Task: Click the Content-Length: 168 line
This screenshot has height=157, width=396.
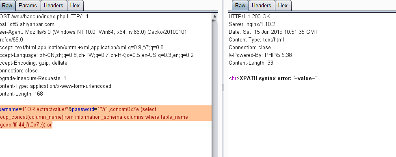Action: (x=22, y=94)
